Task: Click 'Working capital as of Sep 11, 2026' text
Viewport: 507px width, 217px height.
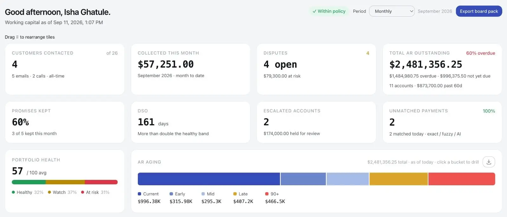Action: (54, 23)
